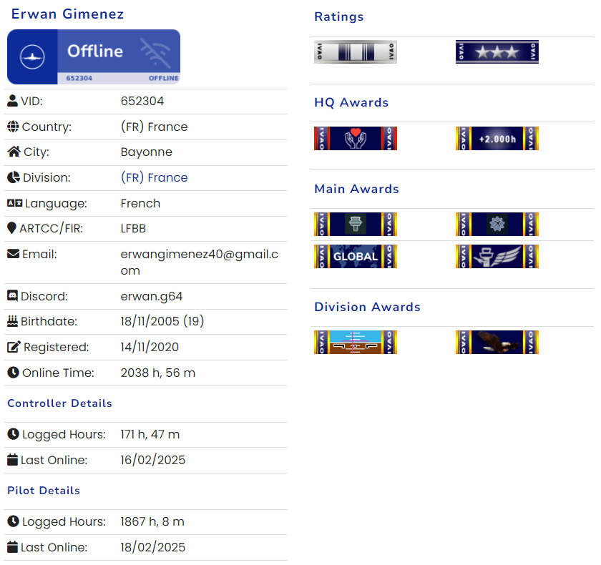The image size is (601, 565).
Task: Select the winged tower main award ribbon
Action: (497, 257)
